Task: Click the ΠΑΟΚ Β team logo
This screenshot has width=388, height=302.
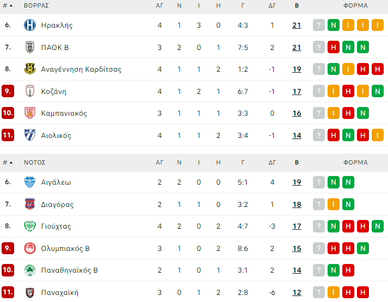Action: pos(30,47)
